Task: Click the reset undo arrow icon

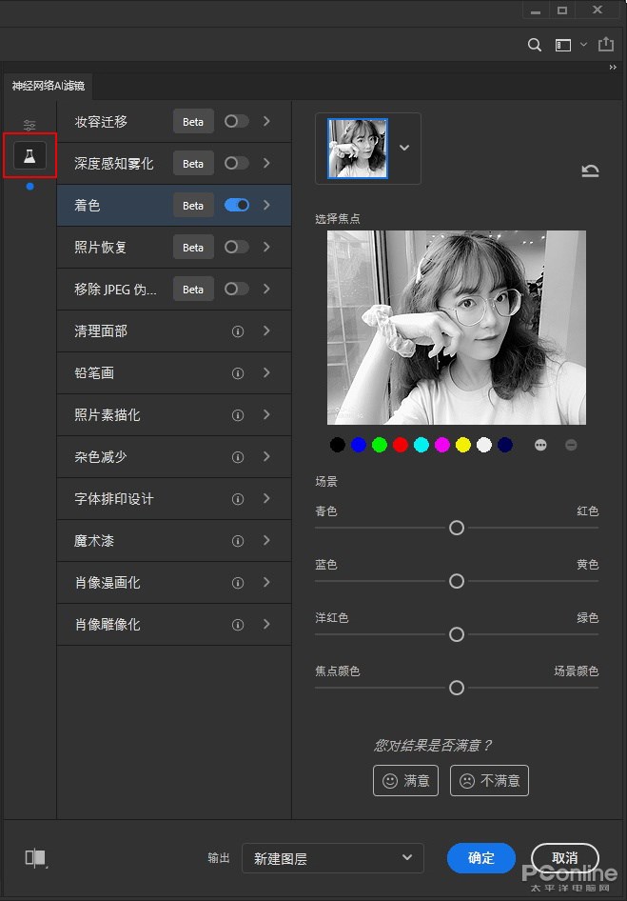Action: [x=590, y=170]
